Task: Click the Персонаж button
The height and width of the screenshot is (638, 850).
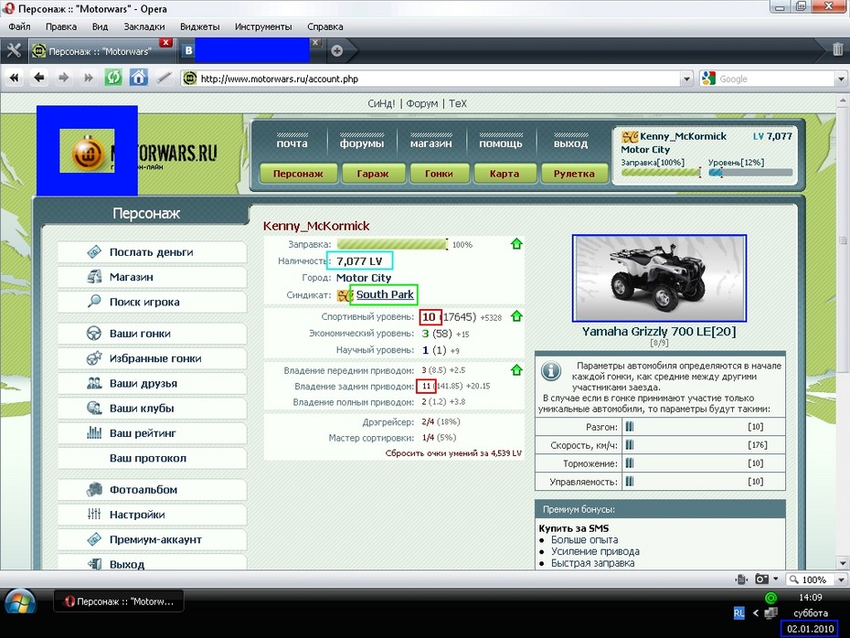Action: click(298, 174)
